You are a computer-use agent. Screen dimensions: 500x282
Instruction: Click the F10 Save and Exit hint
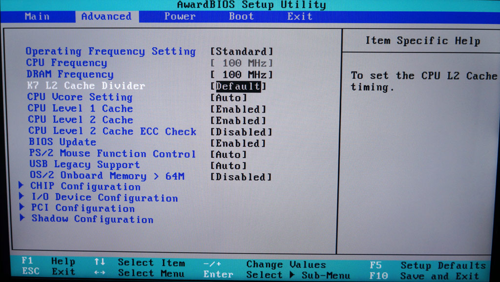point(424,276)
